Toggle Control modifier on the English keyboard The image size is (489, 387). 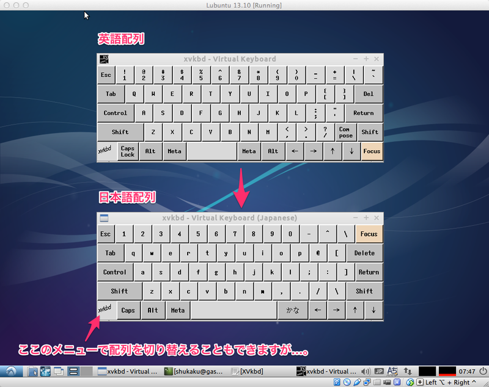point(116,113)
